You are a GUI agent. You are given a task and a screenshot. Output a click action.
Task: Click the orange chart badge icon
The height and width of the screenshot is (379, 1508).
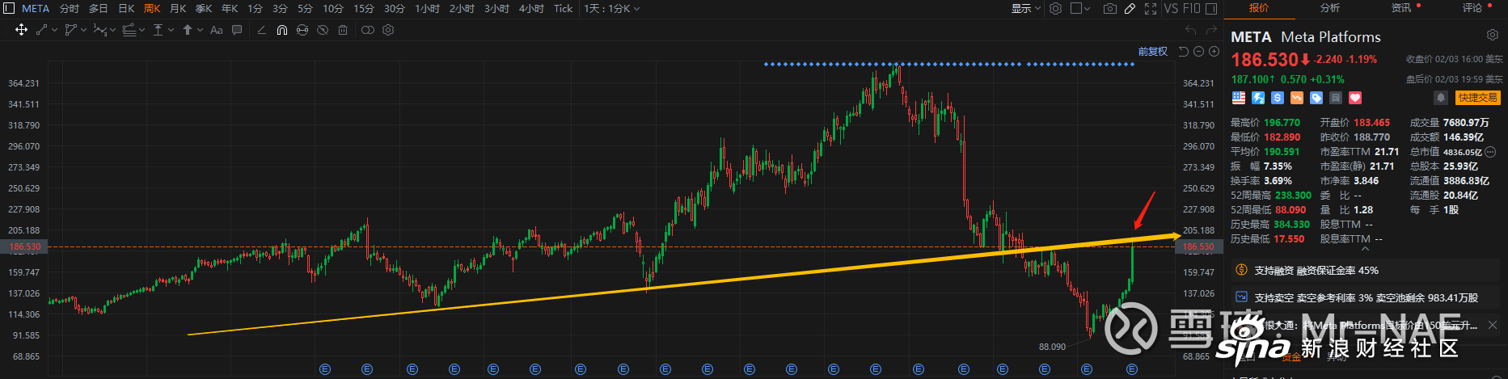coord(1297,98)
